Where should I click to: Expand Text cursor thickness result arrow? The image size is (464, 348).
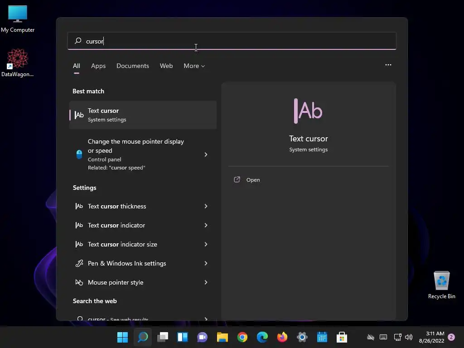click(x=206, y=206)
